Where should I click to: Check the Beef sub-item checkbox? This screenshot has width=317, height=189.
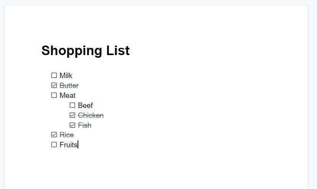coord(73,105)
